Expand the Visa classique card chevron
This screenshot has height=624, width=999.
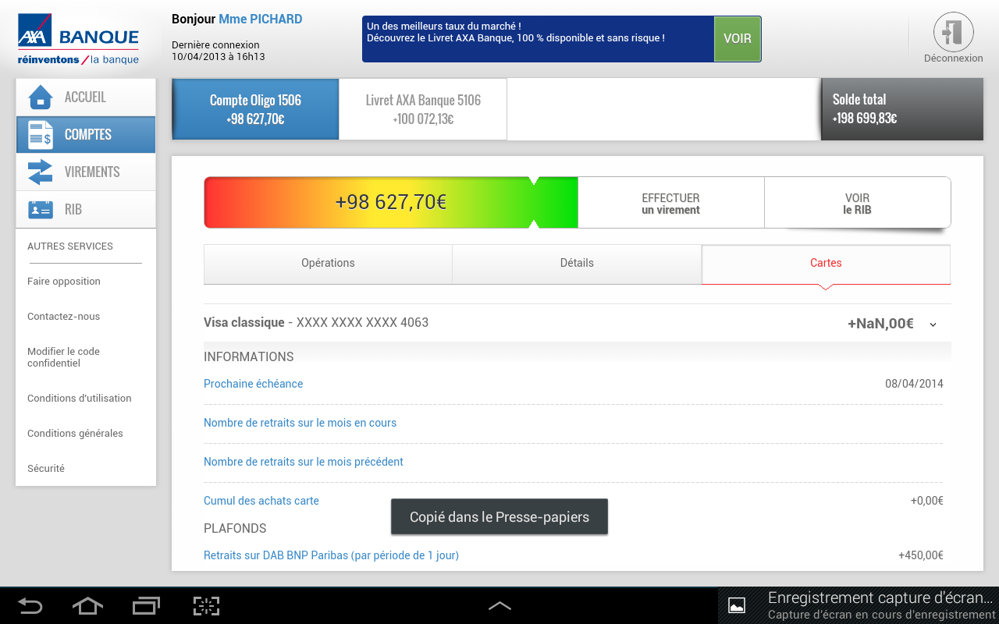pos(933,324)
